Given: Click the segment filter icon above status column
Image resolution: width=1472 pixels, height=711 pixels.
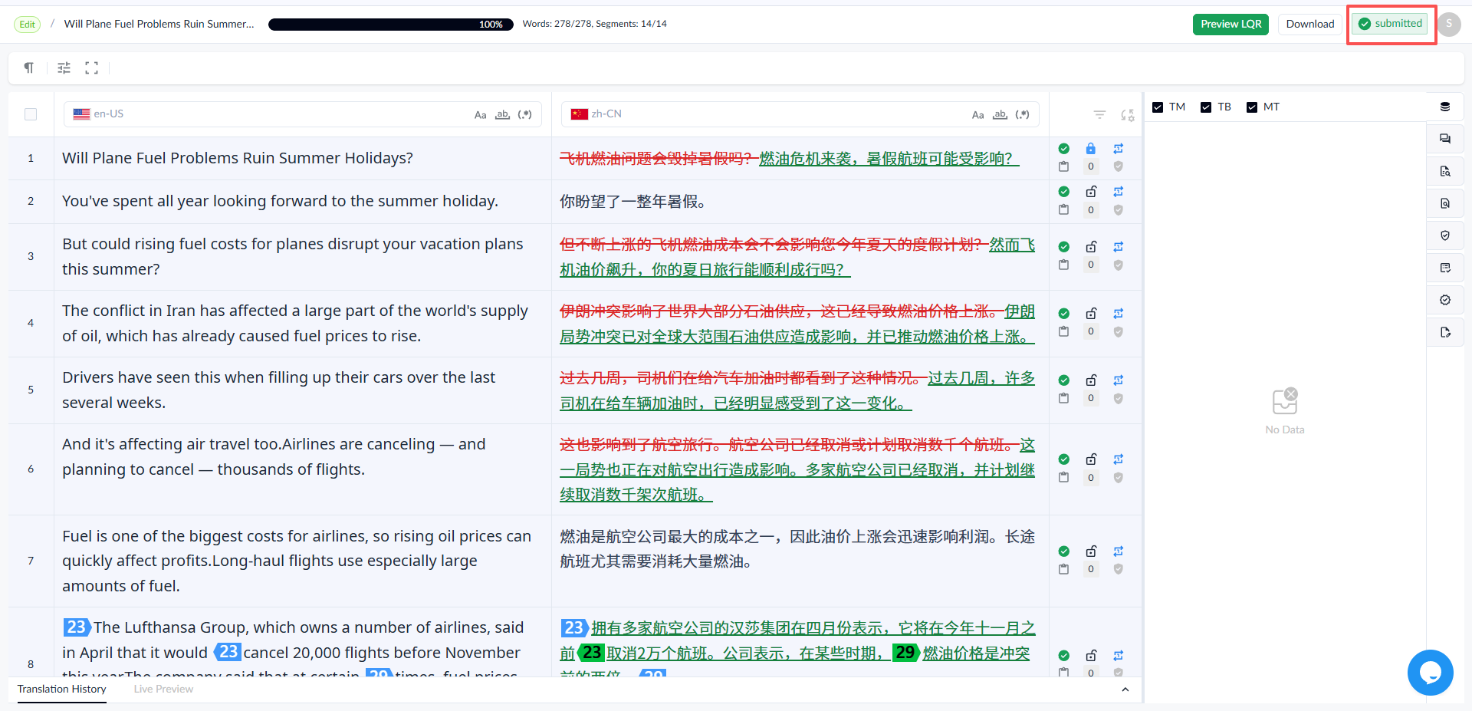Looking at the screenshot, I should click(x=1099, y=115).
